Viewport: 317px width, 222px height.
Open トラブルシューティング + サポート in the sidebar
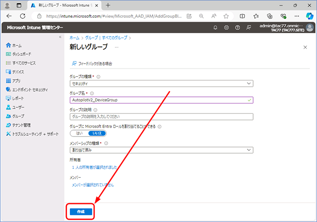(32, 134)
